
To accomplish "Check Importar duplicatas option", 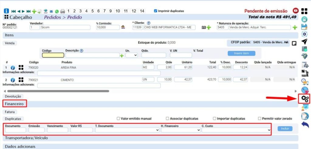I will [214, 118].
